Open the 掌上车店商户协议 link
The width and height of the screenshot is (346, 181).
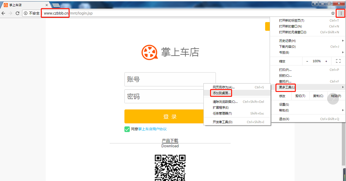(152, 129)
